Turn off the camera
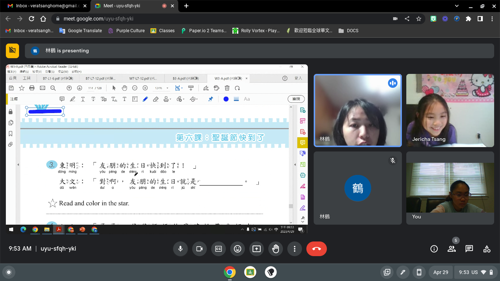Viewport: 500px width, 281px height. pos(199,249)
